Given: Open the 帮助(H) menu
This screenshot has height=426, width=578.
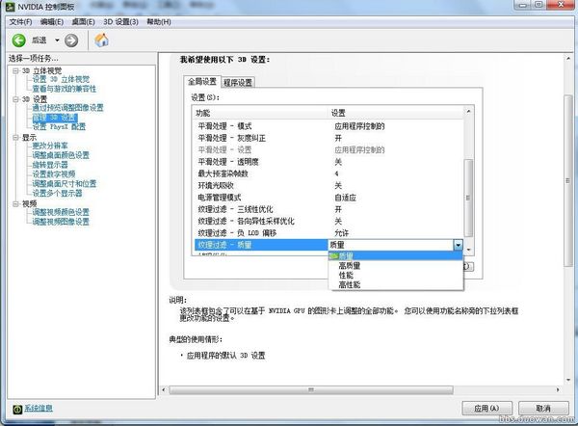Looking at the screenshot, I should (x=159, y=22).
